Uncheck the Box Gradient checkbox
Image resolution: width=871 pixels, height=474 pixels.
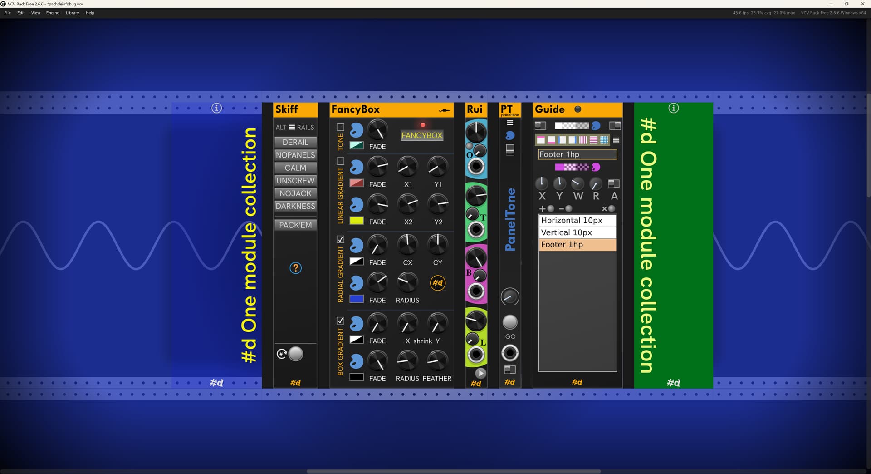click(x=340, y=321)
